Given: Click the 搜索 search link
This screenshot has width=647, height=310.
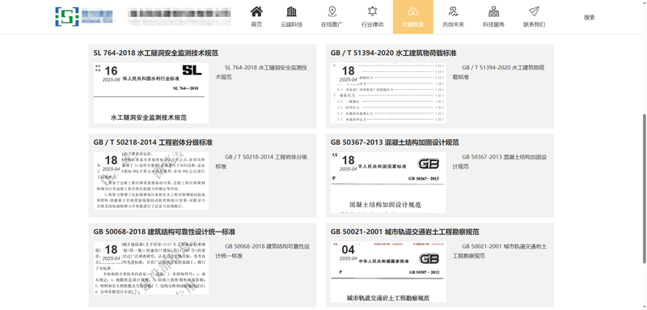Looking at the screenshot, I should click(x=590, y=17).
